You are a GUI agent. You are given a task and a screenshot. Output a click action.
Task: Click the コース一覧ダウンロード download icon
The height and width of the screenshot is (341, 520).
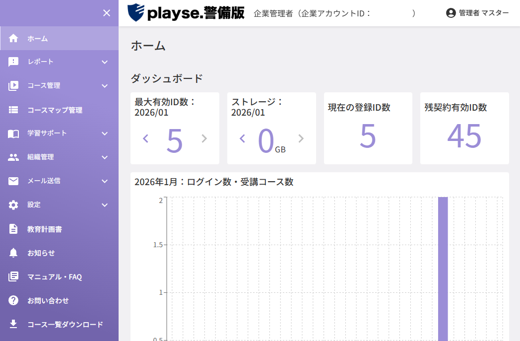pyautogui.click(x=13, y=324)
